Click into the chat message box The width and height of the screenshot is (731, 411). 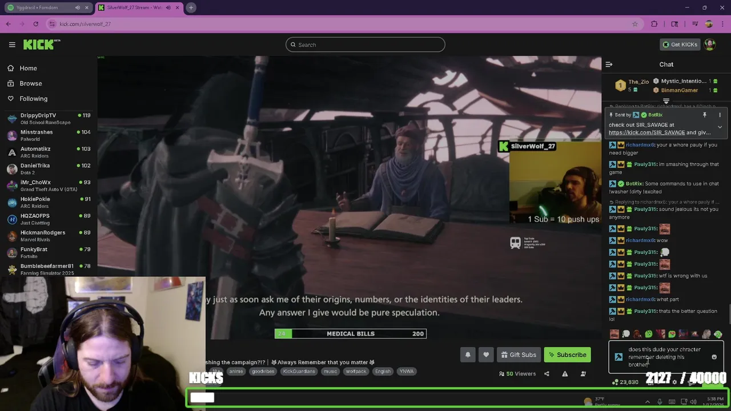point(665,357)
